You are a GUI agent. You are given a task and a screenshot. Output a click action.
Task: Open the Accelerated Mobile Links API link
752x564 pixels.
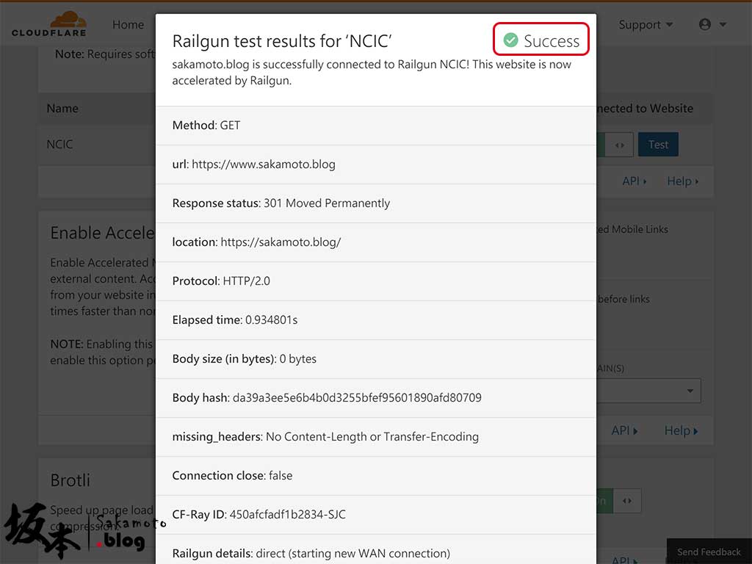(x=624, y=430)
